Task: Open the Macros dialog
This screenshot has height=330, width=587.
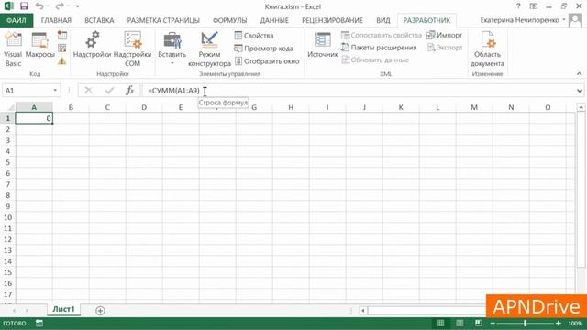Action: click(40, 46)
